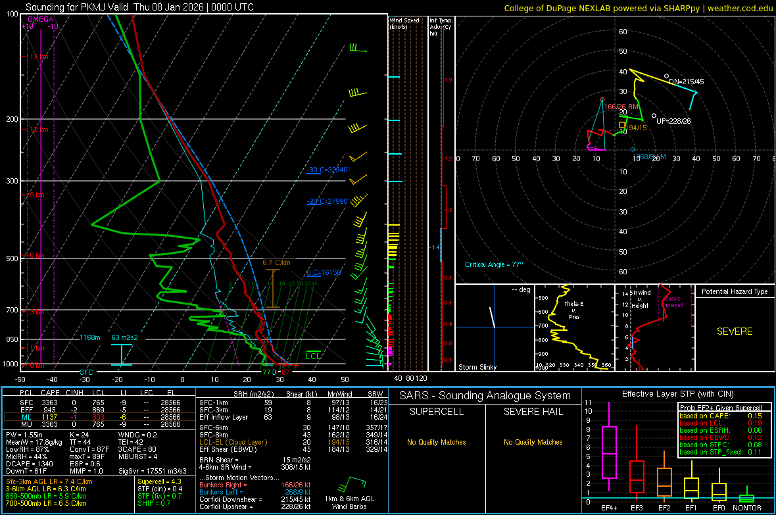This screenshot has width=776, height=515.
Task: Click the STP (cin) = 0.4 parameter
Action: point(160,489)
